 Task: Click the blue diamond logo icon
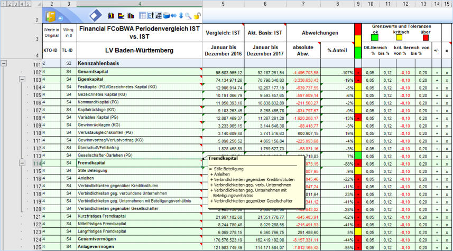point(96,15)
